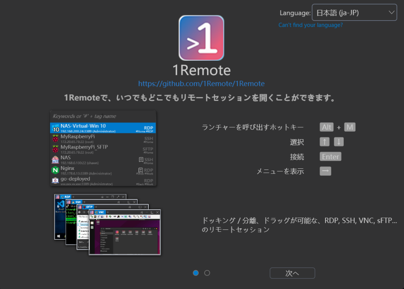Select NAS-Virtual-Win 10 launcher entry
Screen dimensions: 404x289
[103, 128]
